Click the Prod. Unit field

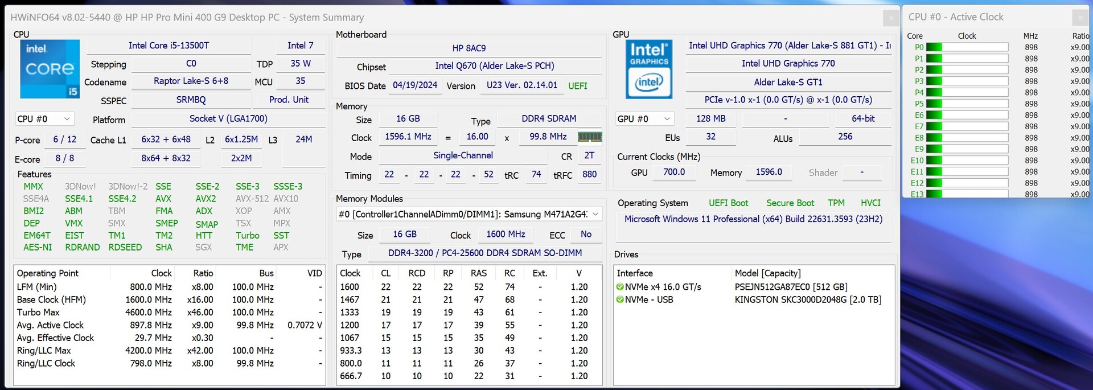289,100
